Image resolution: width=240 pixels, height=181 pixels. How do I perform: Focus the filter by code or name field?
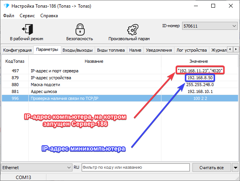pyautogui.click(x=136, y=167)
